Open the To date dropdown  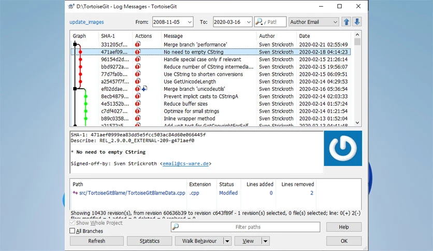tap(249, 22)
